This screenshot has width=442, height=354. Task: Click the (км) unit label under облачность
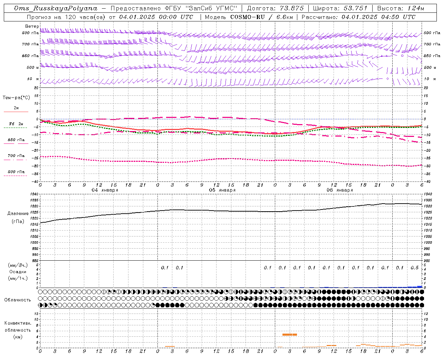click(18, 337)
